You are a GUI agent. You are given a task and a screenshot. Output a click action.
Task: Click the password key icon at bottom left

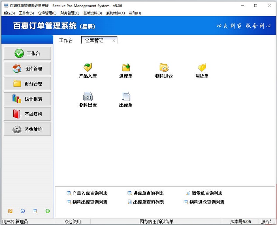click(10, 211)
